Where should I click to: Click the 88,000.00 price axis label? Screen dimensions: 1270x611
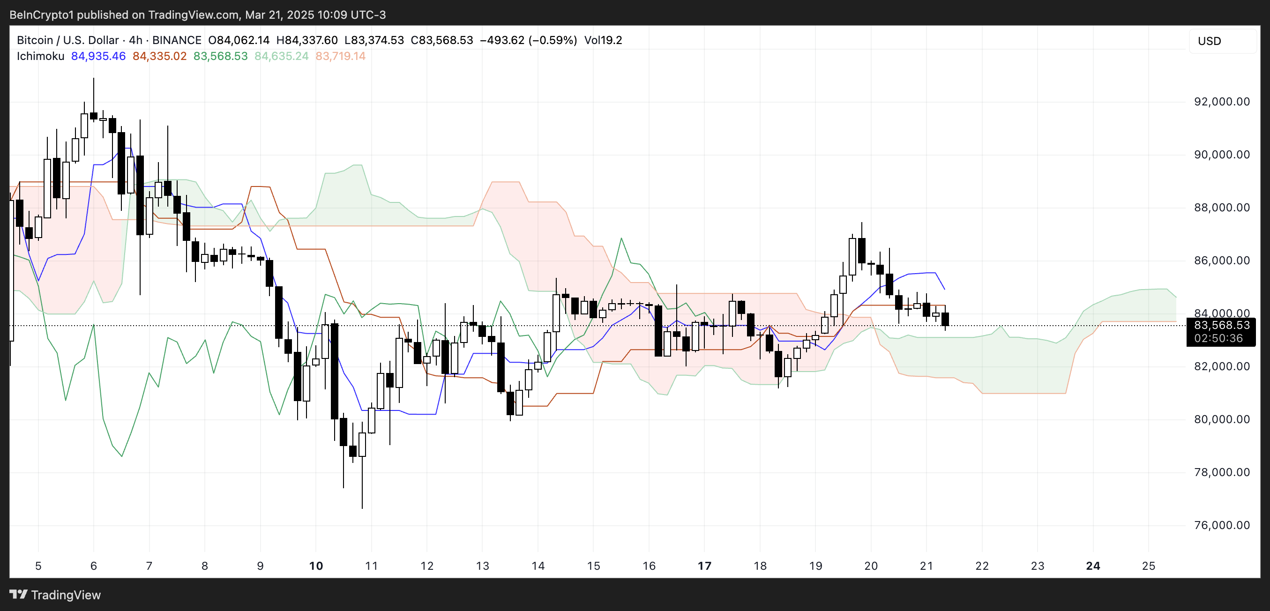tap(1221, 208)
